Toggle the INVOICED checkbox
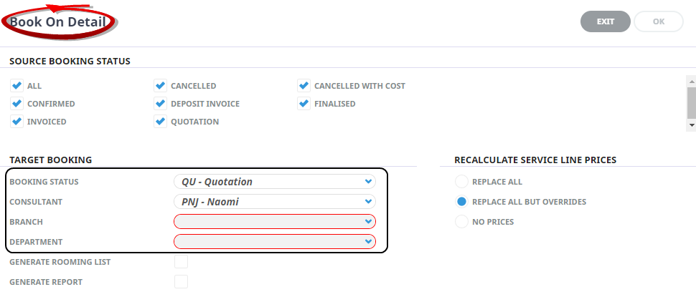 17,122
